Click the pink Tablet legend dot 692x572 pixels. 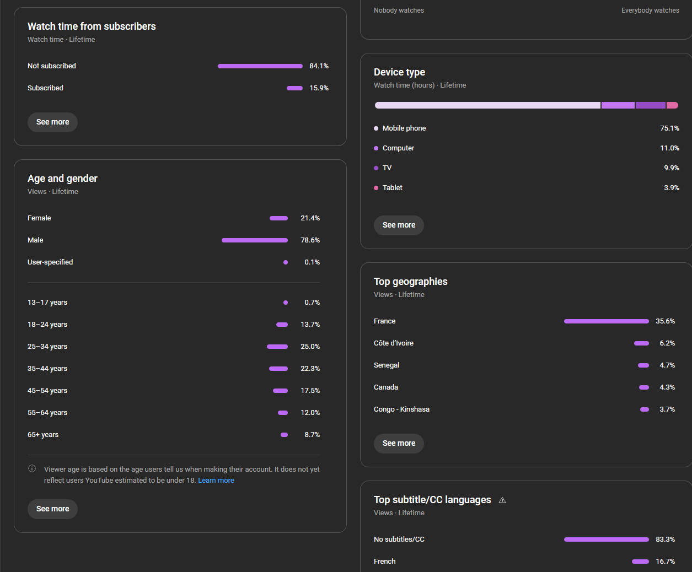[376, 188]
